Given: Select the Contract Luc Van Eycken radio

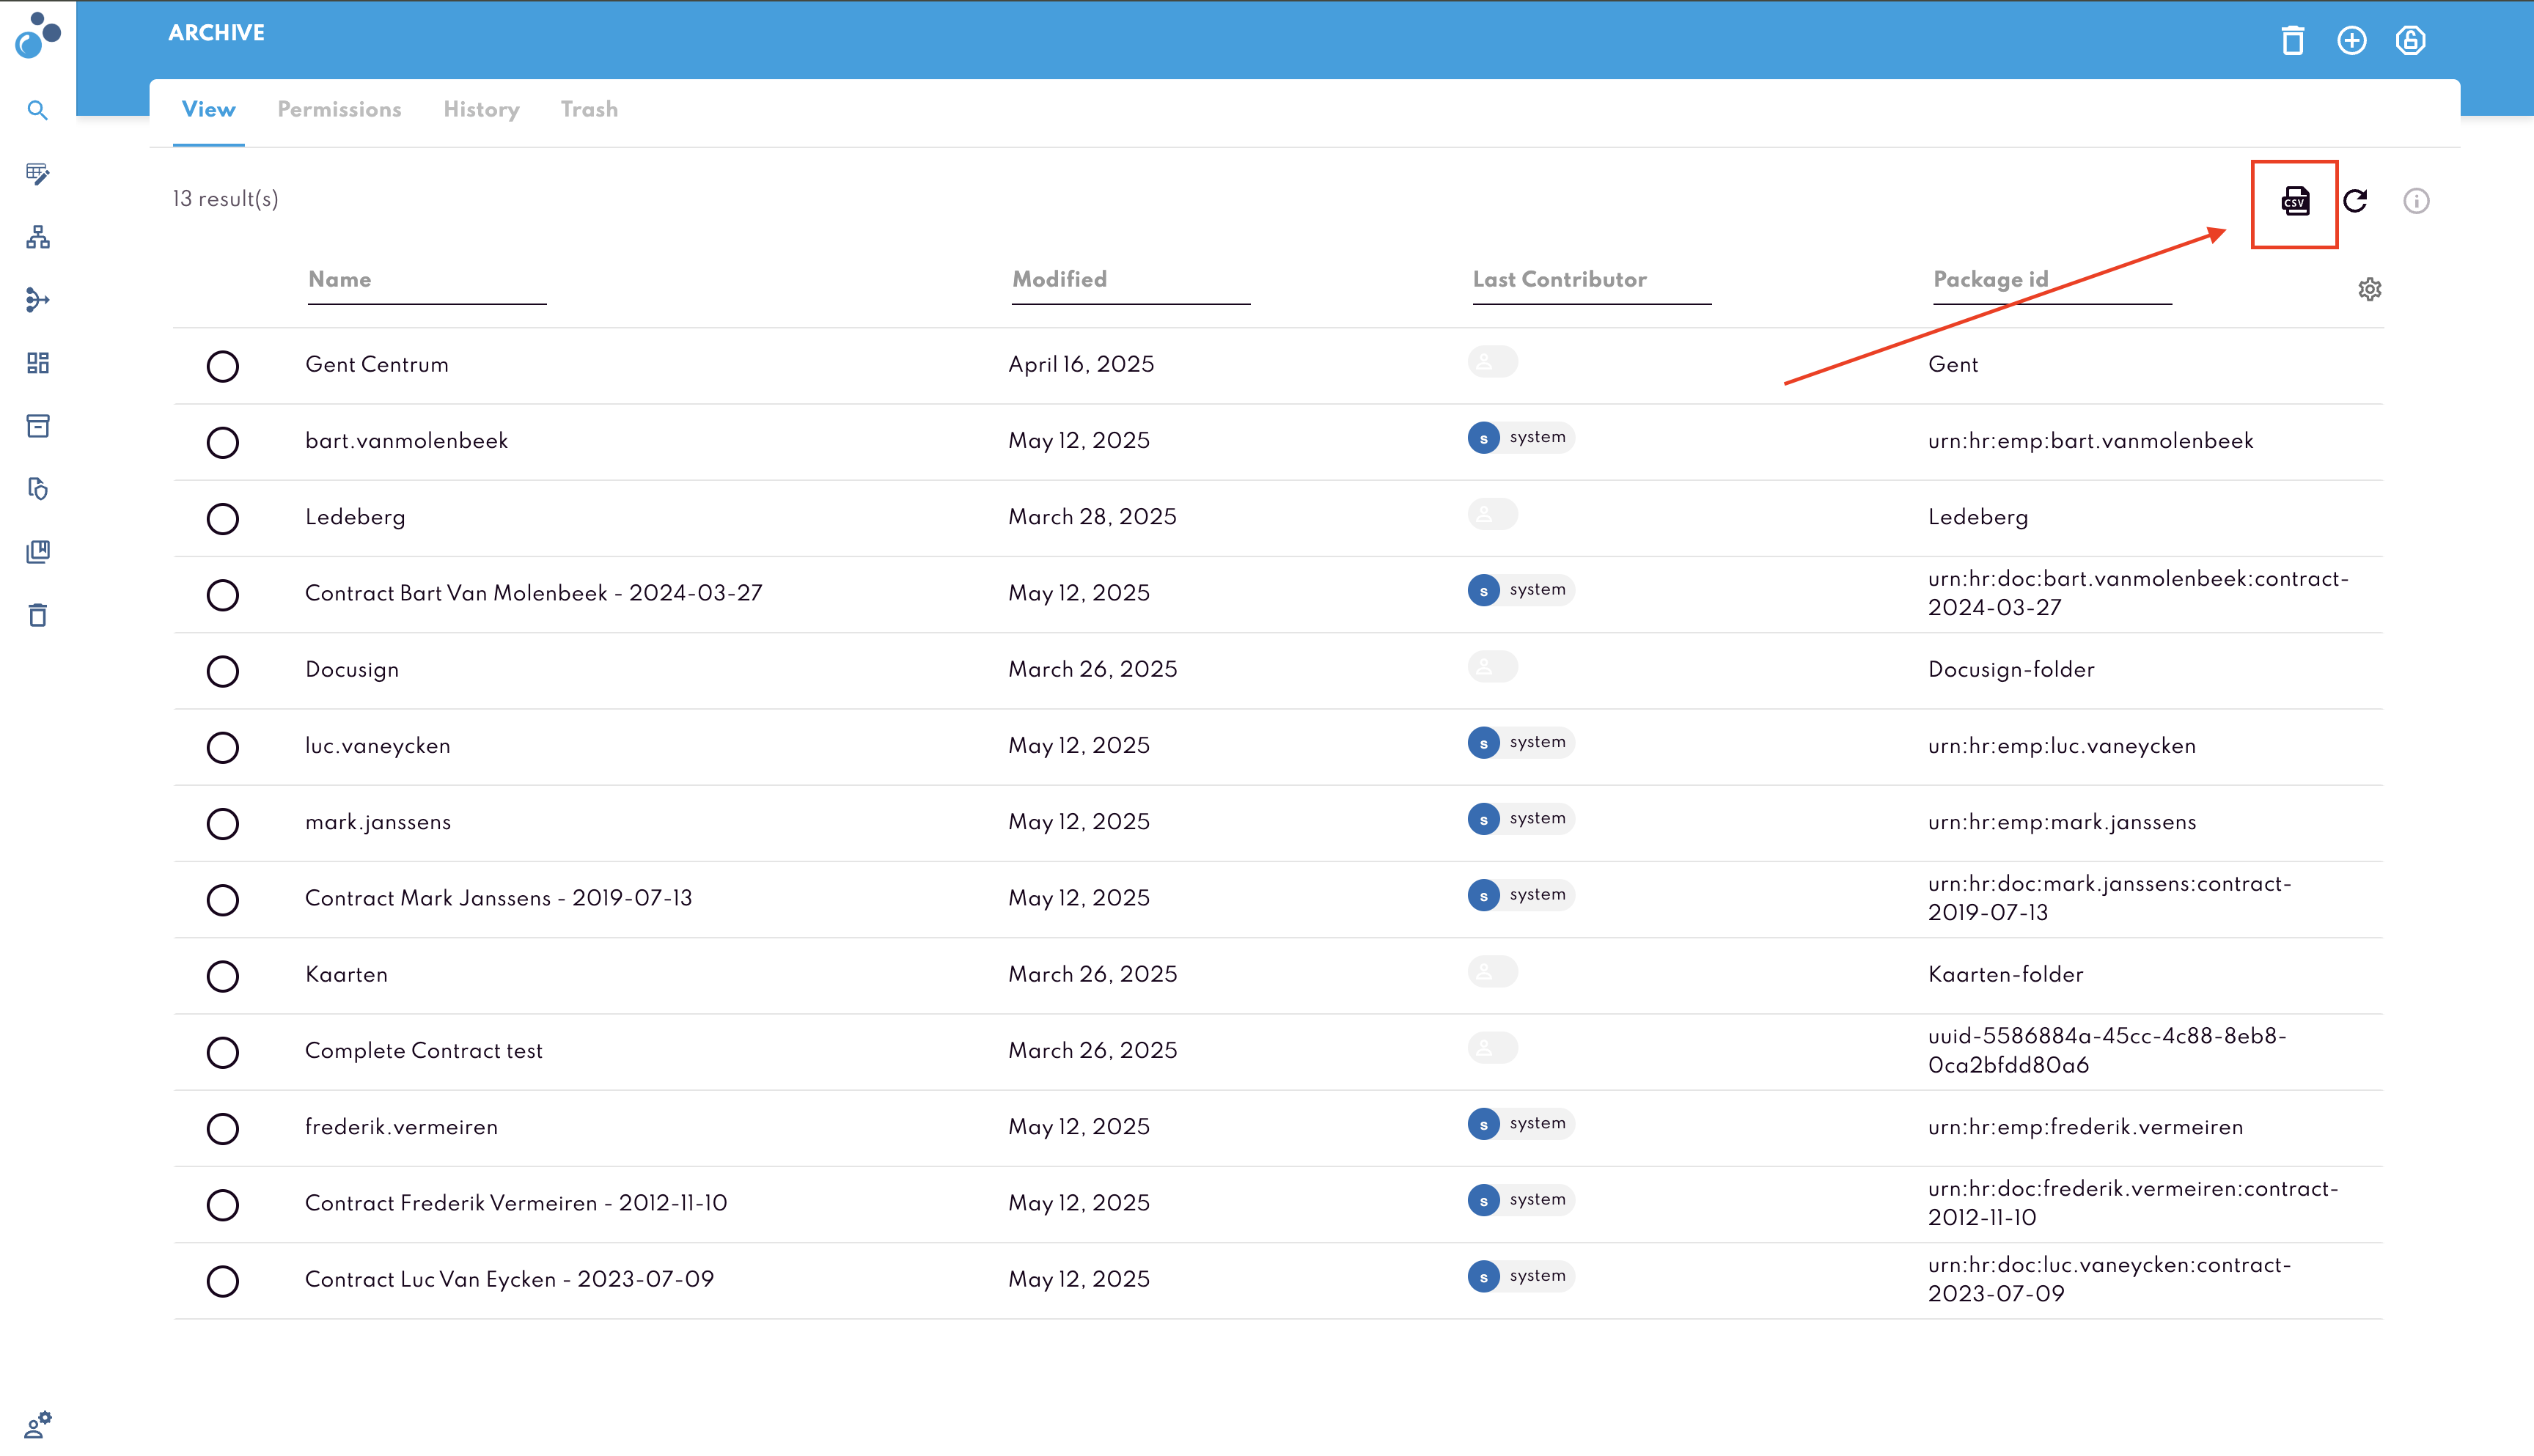Looking at the screenshot, I should pos(222,1281).
